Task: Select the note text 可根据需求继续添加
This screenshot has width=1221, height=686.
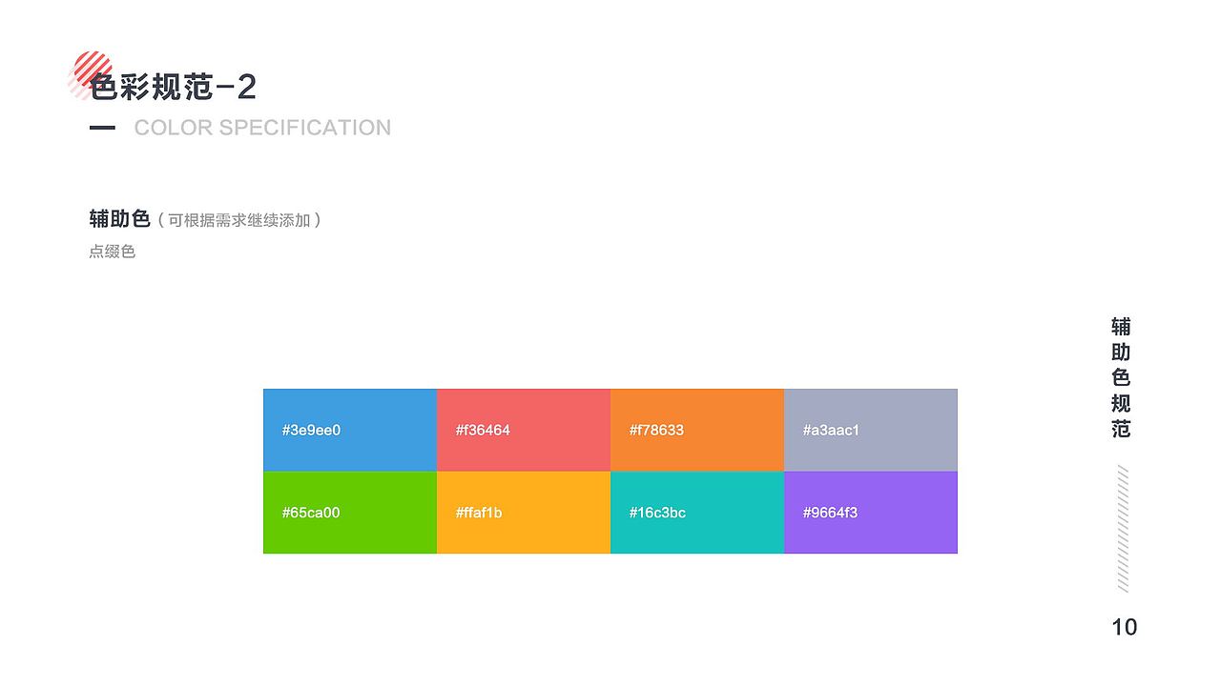Action: tap(239, 220)
